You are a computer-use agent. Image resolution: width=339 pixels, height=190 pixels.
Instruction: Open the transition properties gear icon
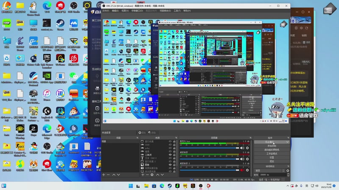click(x=288, y=171)
